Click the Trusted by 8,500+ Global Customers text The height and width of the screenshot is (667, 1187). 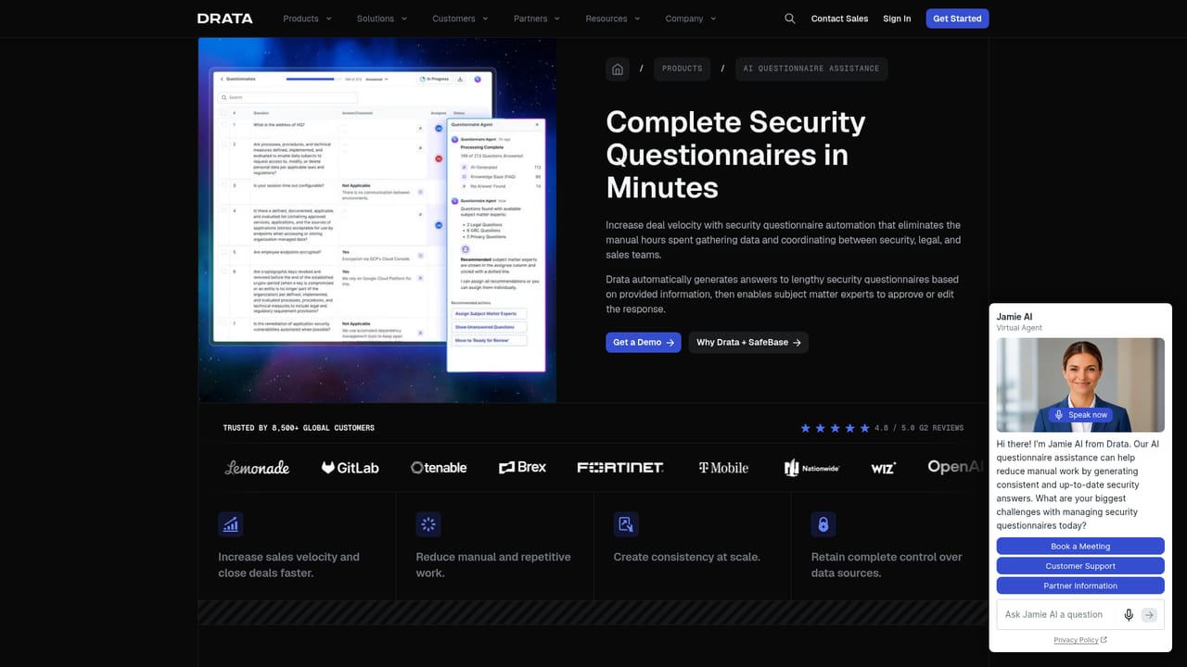(299, 428)
